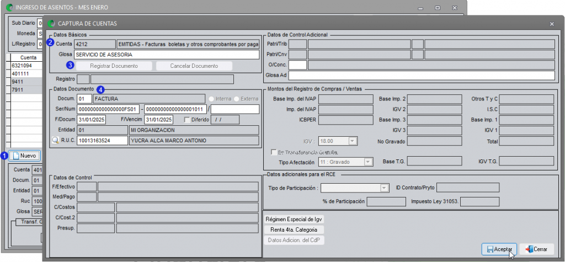This screenshot has height=262, width=565.
Task: Click the Ingreso de Asientos window logo icon
Action: coord(10,7)
